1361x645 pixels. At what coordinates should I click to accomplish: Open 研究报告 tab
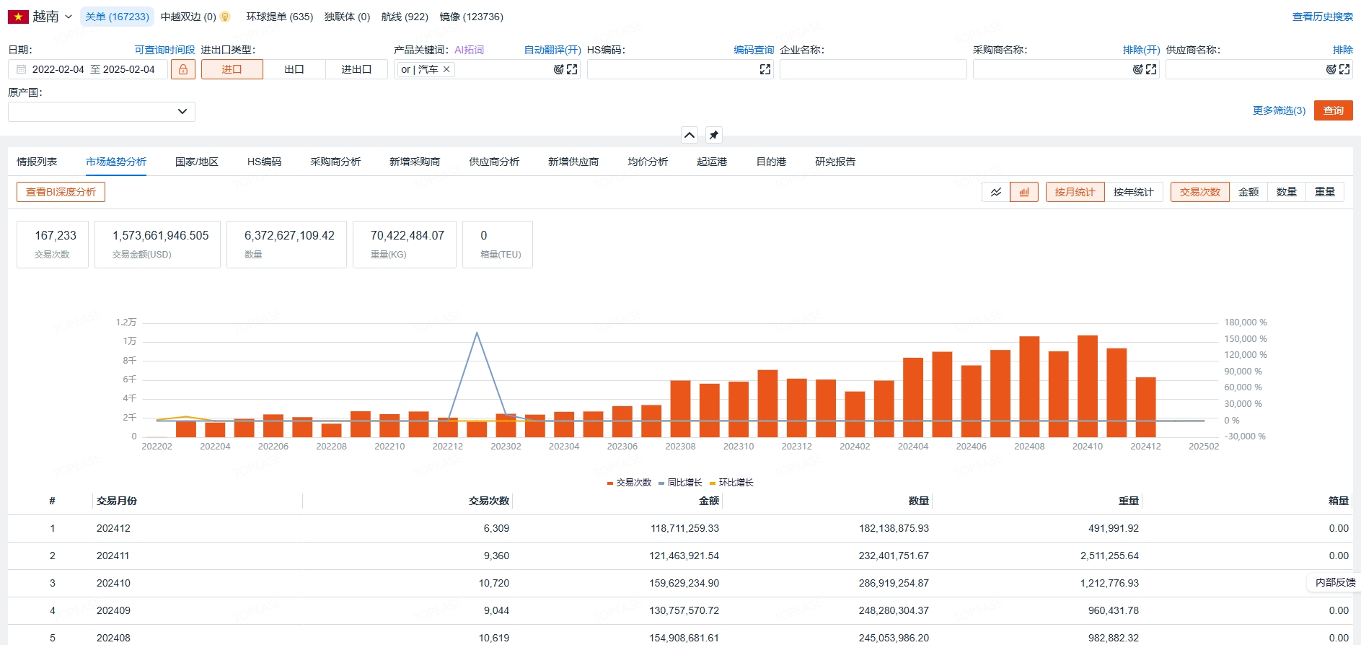tap(835, 162)
